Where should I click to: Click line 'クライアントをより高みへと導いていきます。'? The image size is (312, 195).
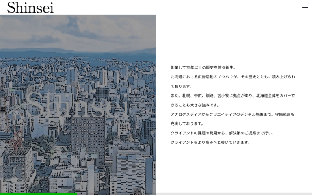click(210, 143)
